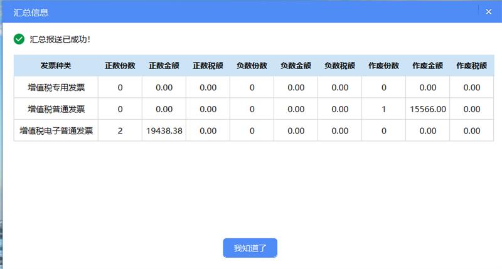Select the 增值税电子普通发票 row label
The image size is (502, 269).
(x=56, y=131)
